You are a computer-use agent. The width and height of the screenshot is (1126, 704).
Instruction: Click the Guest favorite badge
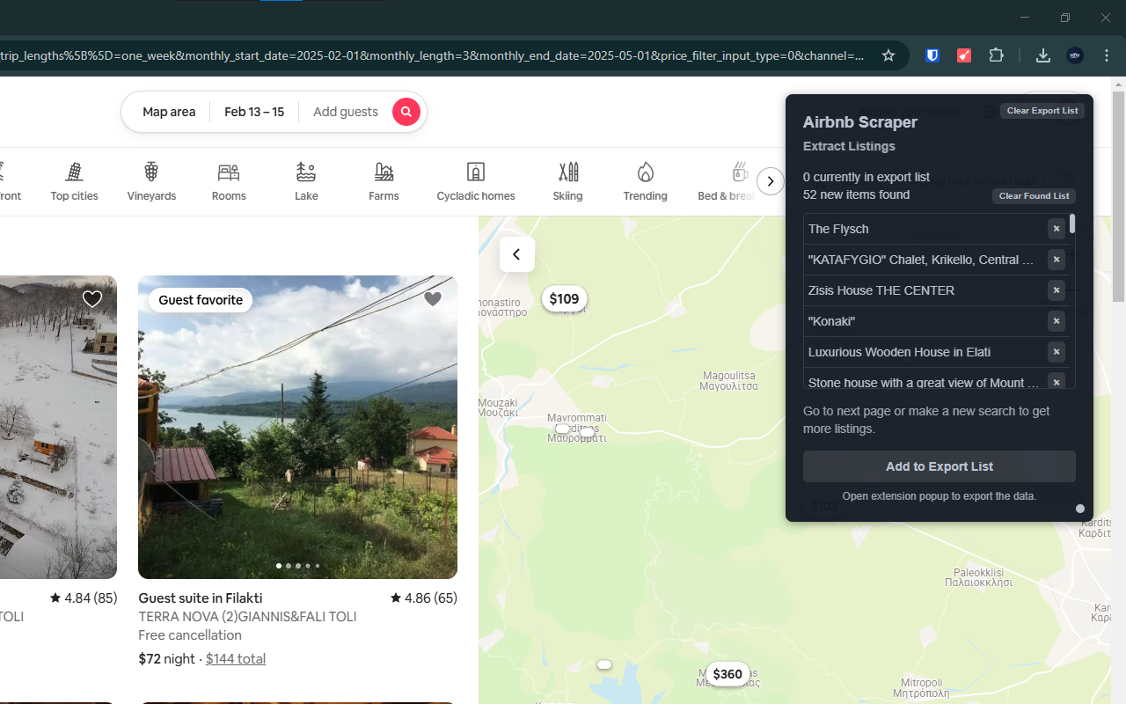(x=201, y=300)
